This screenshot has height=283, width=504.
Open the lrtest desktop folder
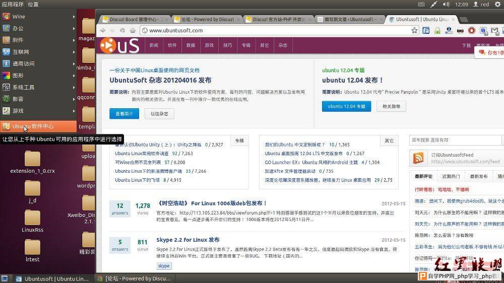(32, 251)
